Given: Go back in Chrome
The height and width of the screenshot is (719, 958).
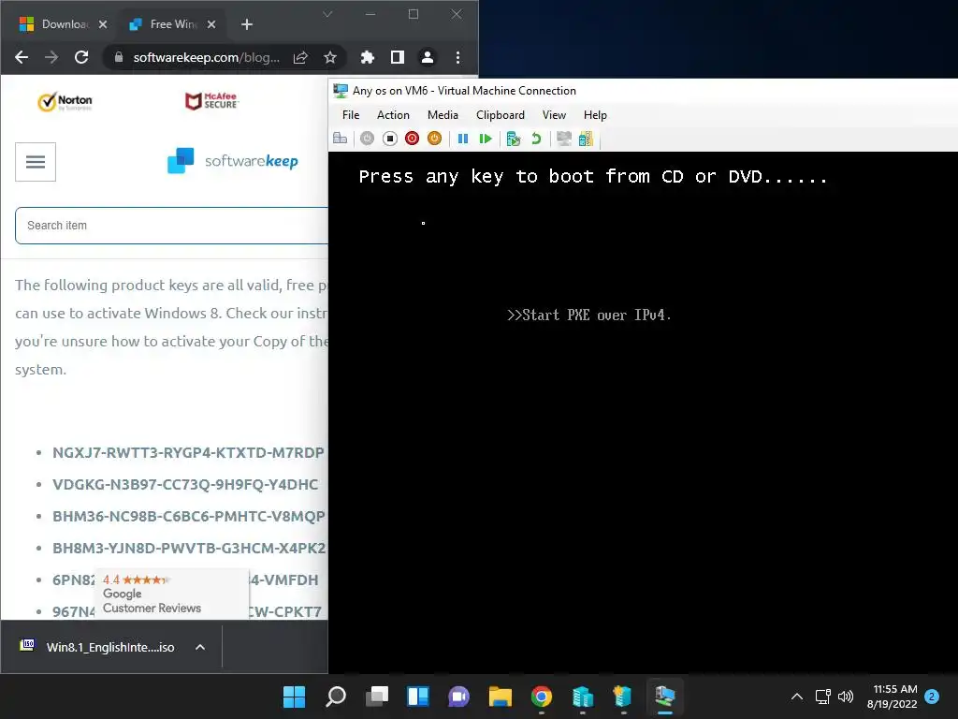Looking at the screenshot, I should (x=22, y=57).
